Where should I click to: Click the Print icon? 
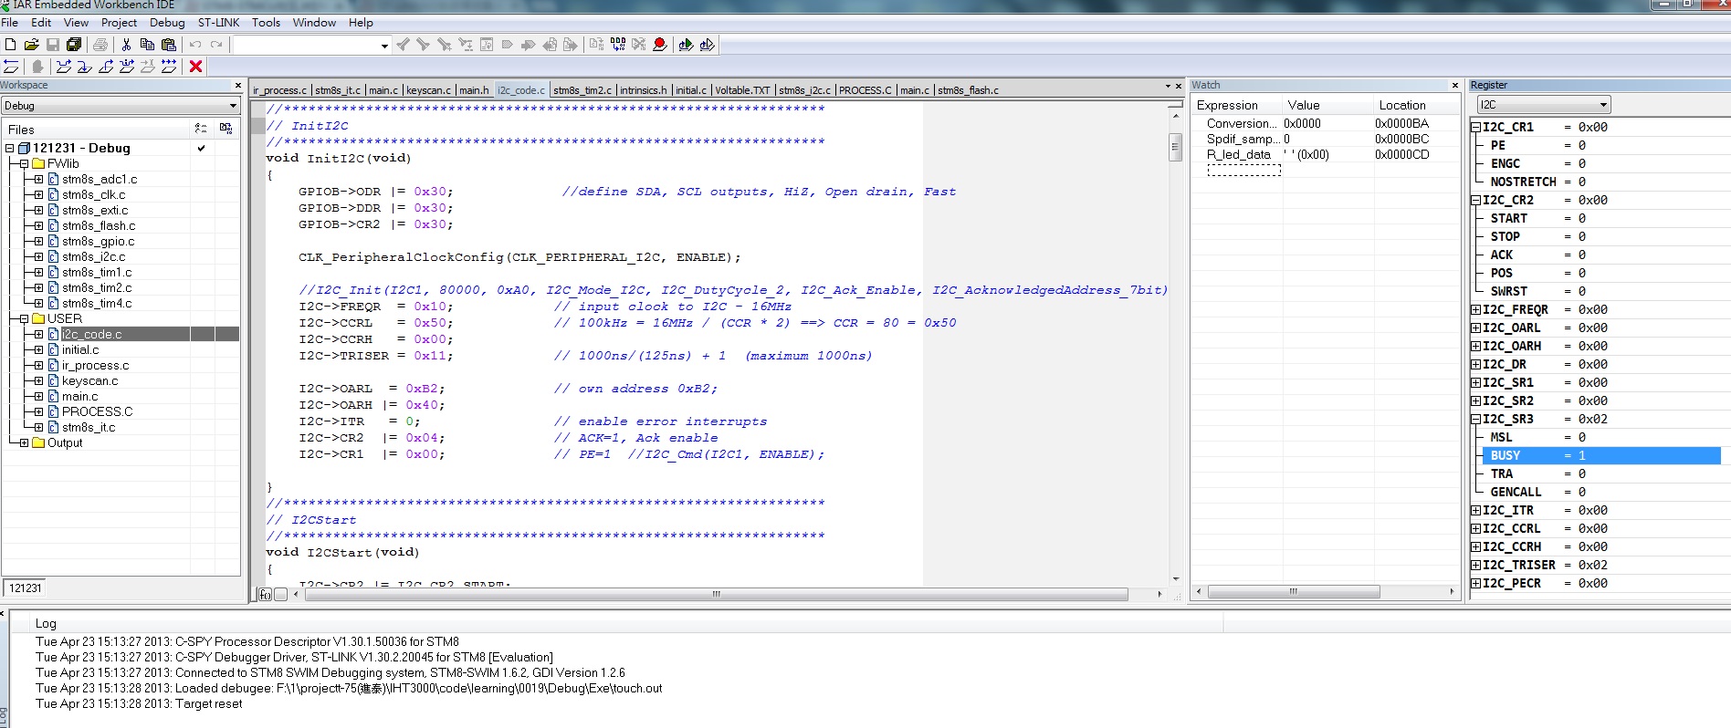(x=100, y=44)
